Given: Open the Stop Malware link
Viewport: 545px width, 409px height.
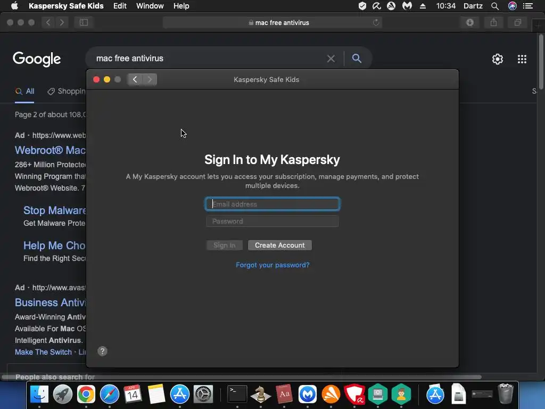Looking at the screenshot, I should coord(55,210).
